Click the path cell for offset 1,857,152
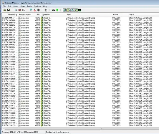Screen dimensions: 159x134 (80, 54)
